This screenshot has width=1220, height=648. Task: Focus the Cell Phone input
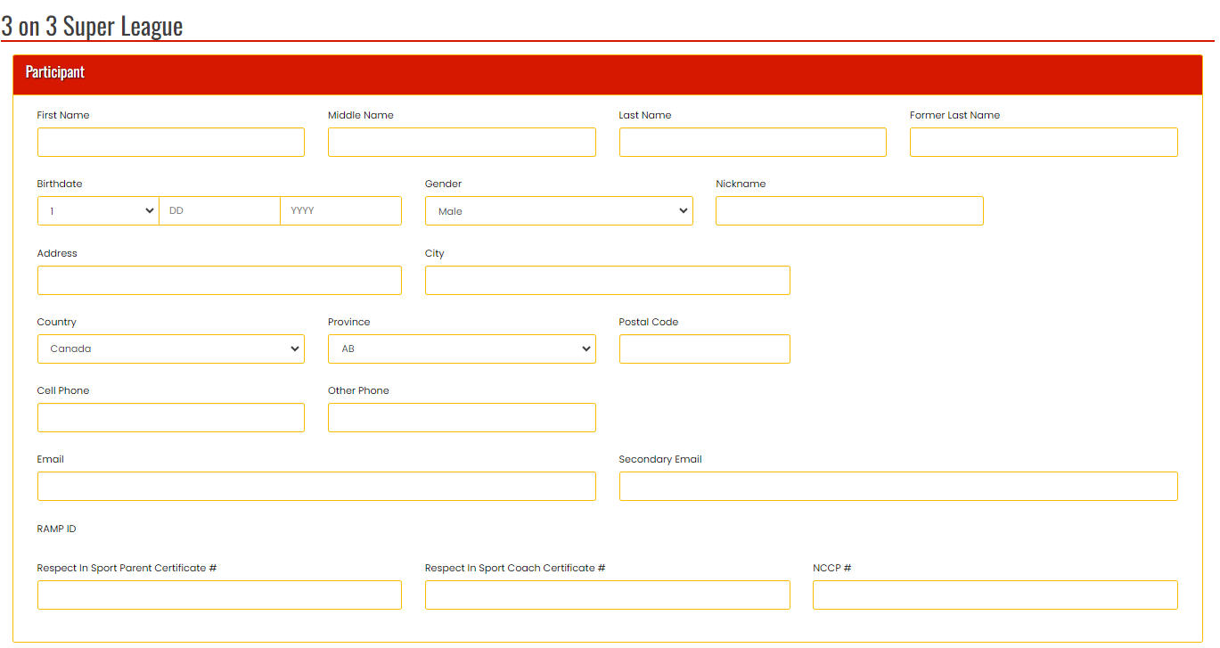tap(170, 417)
